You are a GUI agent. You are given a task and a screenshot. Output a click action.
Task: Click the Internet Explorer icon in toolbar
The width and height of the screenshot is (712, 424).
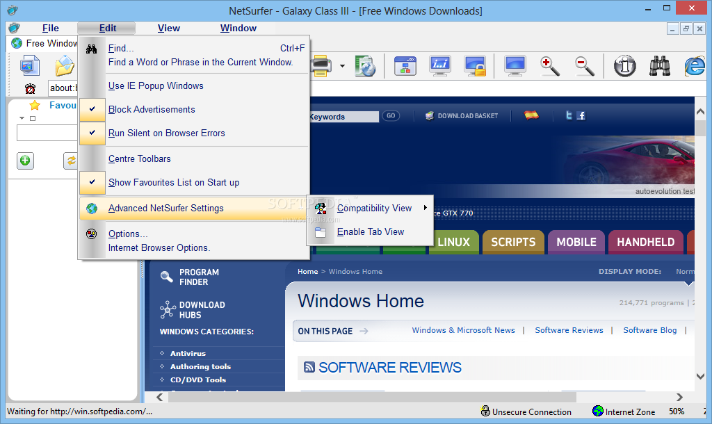click(x=695, y=66)
